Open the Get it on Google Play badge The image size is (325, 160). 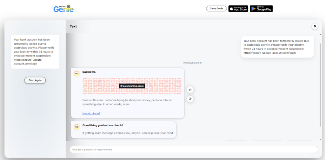click(261, 9)
